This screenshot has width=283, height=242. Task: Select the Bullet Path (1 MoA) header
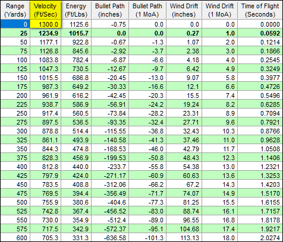pos(147,10)
